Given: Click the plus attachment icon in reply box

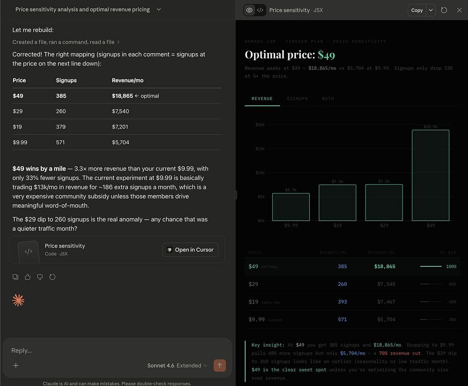Looking at the screenshot, I should [16, 365].
